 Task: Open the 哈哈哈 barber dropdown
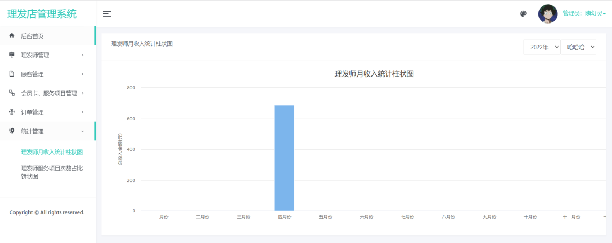pos(578,47)
